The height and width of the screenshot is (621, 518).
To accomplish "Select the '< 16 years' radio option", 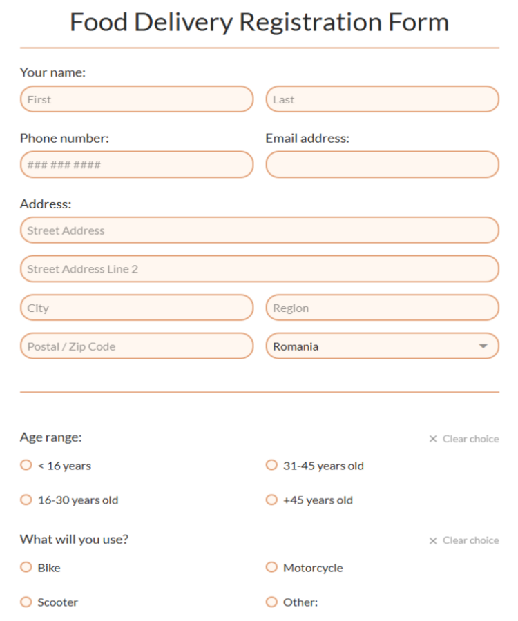I will pos(26,465).
